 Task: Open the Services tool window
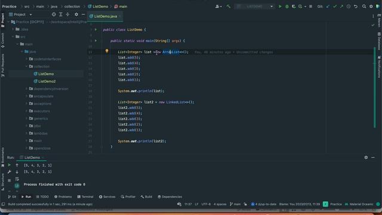(x=107, y=196)
